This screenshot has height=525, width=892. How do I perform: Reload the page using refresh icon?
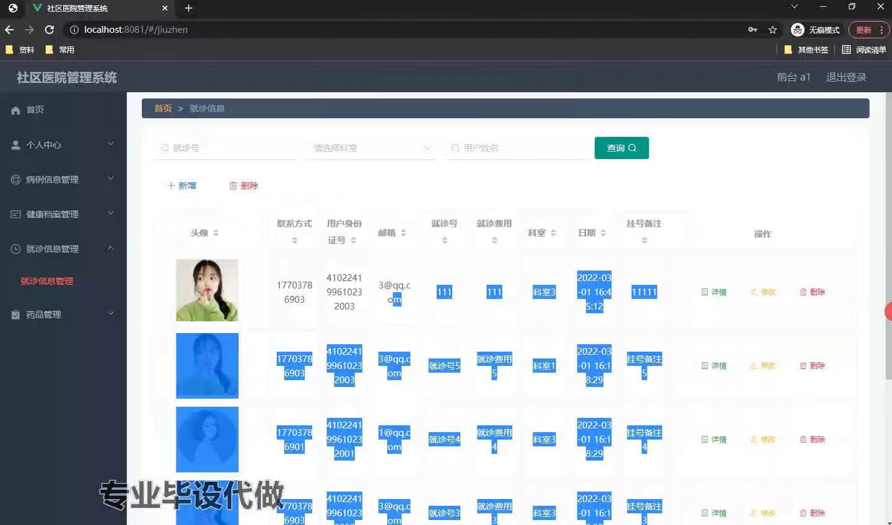tap(49, 30)
